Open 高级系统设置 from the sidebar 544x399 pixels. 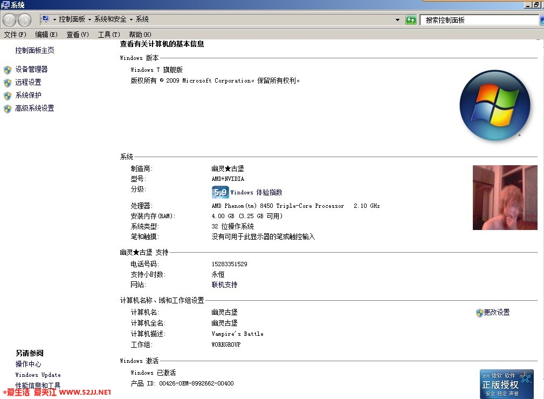[35, 108]
